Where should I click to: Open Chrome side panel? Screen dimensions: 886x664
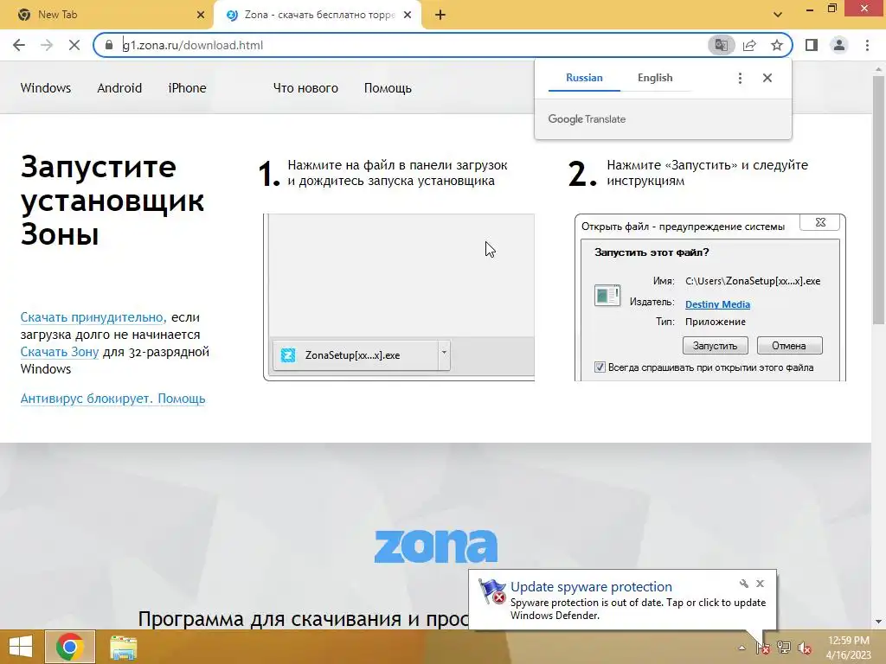(x=812, y=45)
